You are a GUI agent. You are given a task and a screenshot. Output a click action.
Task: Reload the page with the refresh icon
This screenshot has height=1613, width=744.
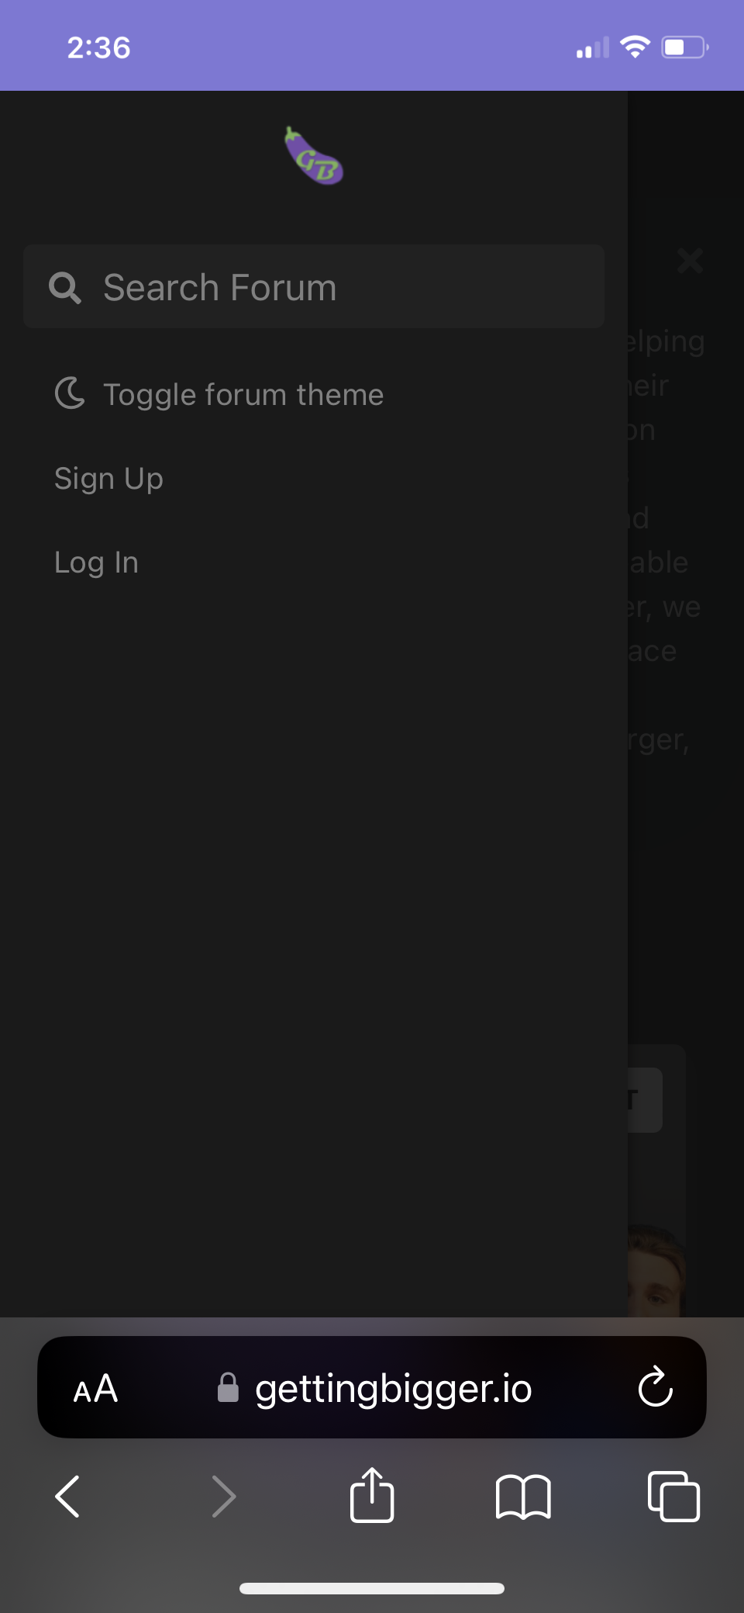pos(655,1386)
